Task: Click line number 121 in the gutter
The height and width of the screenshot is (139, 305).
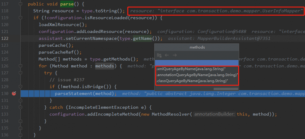Action: (x=5, y=31)
